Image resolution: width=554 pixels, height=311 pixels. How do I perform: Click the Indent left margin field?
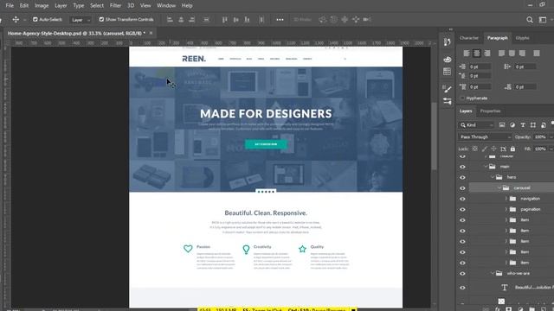pos(480,67)
